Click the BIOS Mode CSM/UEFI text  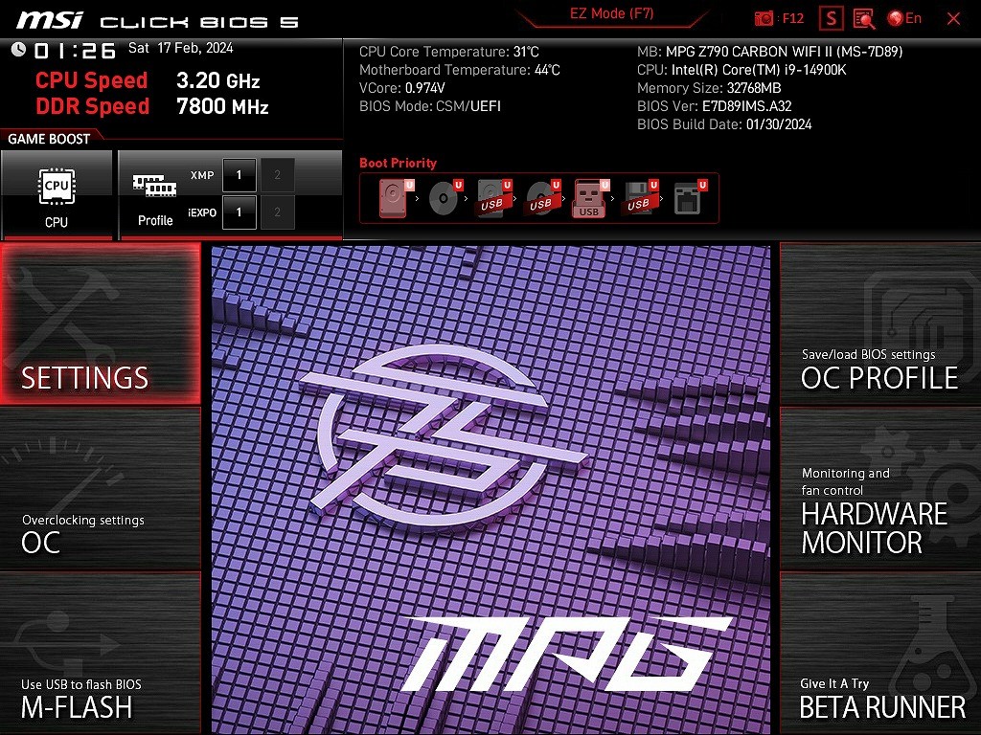tap(430, 106)
